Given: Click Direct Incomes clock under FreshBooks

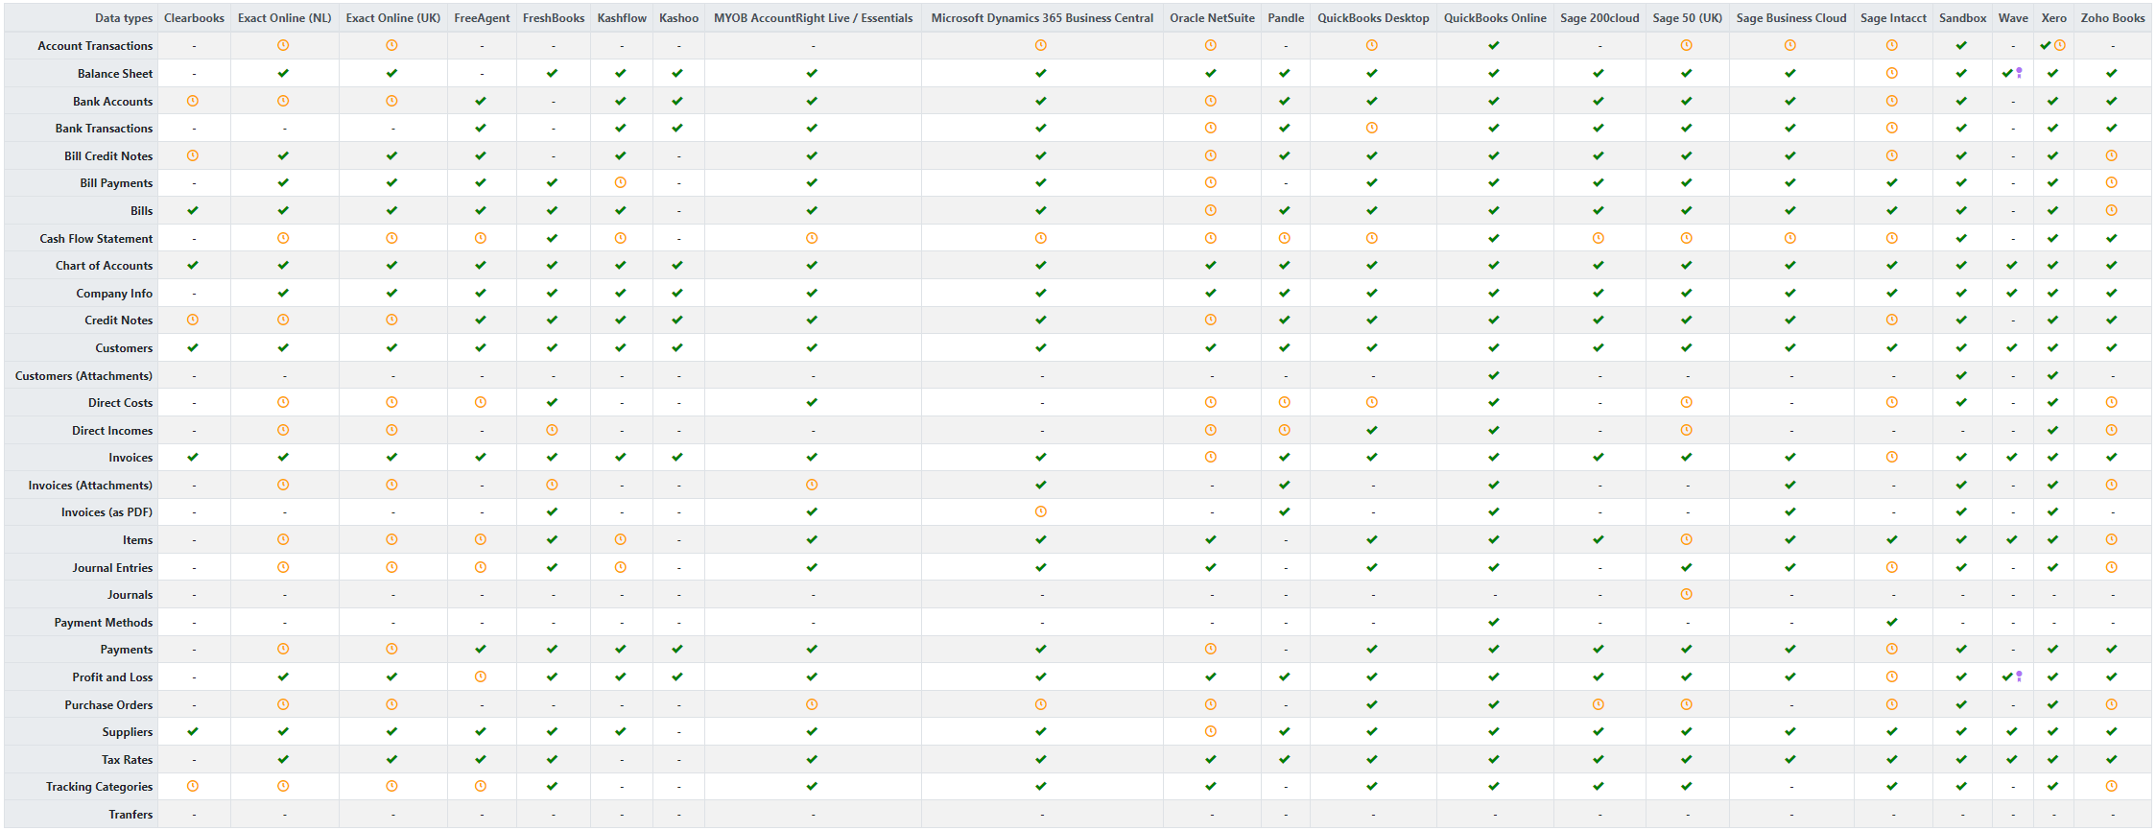Looking at the screenshot, I should pos(552,430).
